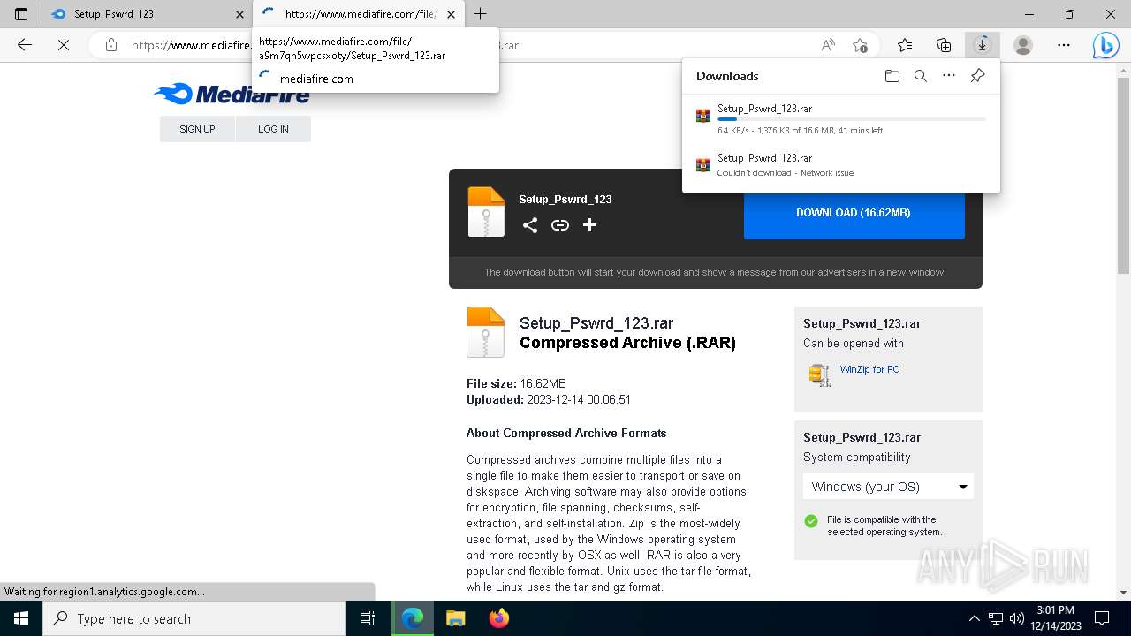Pin the Downloads panel

(x=977, y=76)
